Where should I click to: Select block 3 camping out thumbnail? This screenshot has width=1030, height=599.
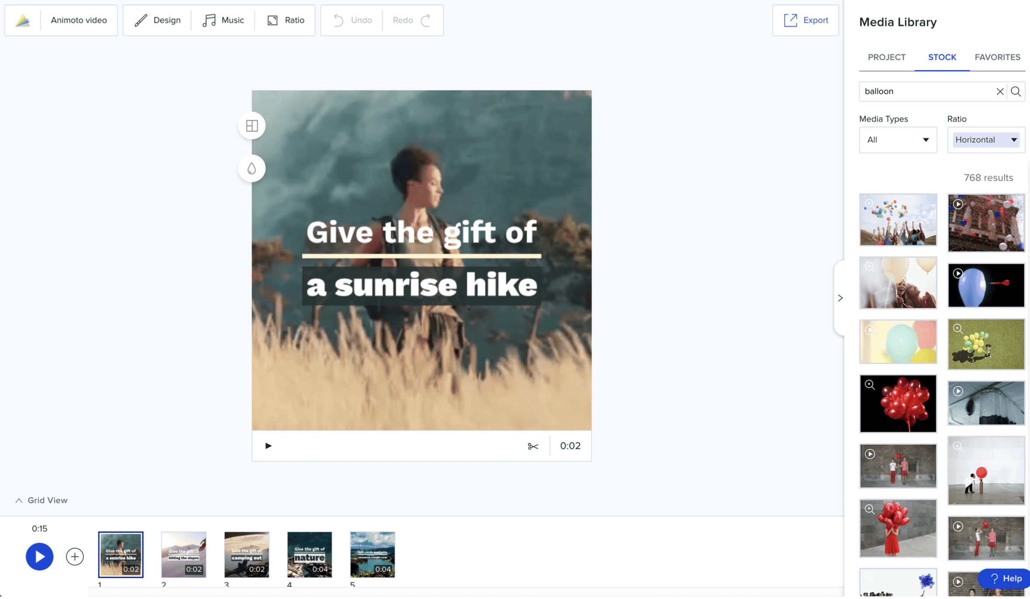[246, 554]
